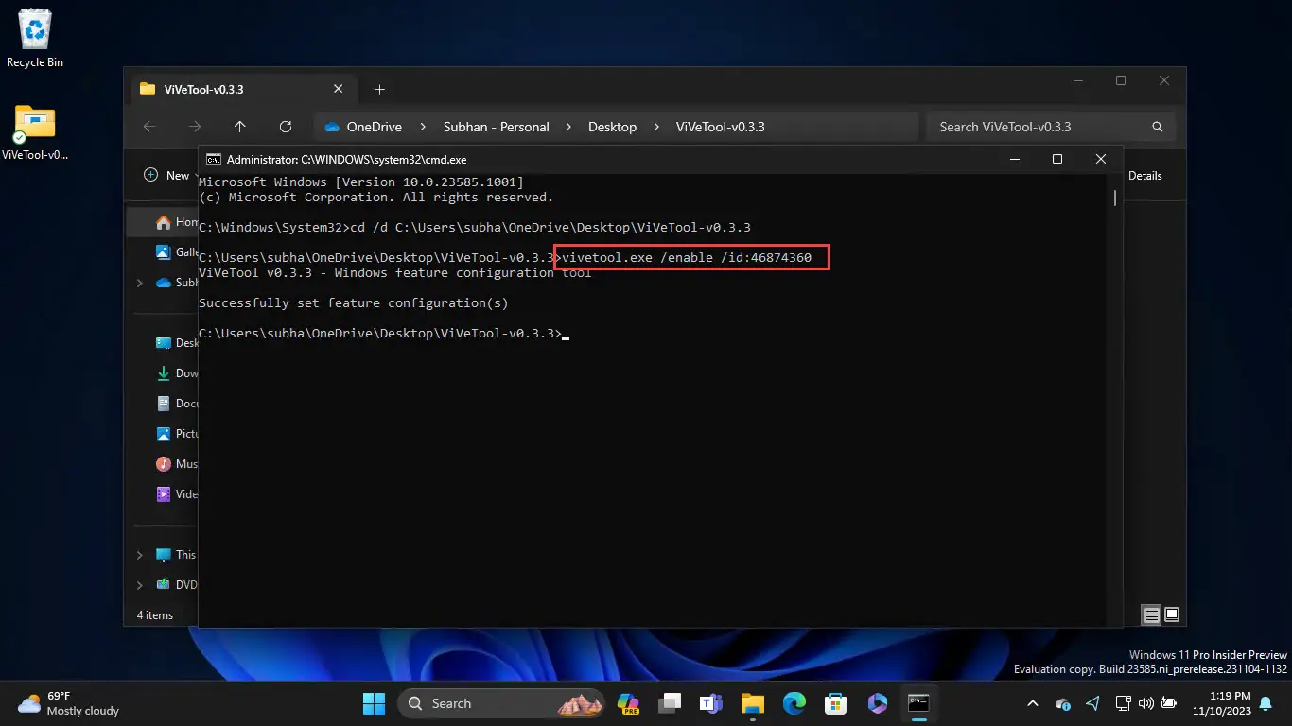Viewport: 1292px width, 726px height.
Task: Show hidden system tray icons
Action: tap(1032, 703)
